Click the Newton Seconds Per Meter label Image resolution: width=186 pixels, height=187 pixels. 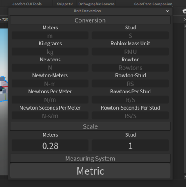[50, 108]
